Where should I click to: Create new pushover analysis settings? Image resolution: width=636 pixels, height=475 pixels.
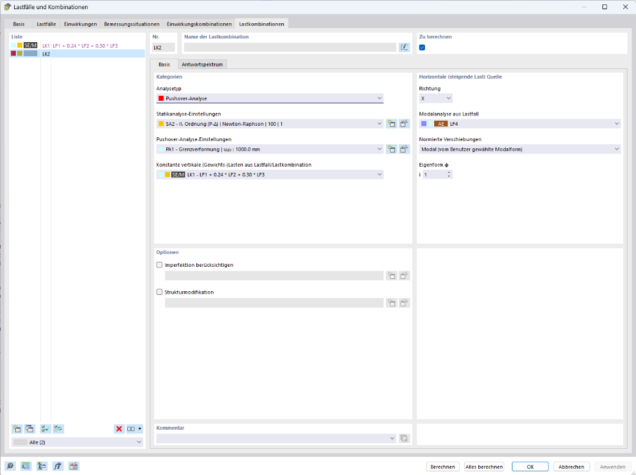(x=391, y=150)
